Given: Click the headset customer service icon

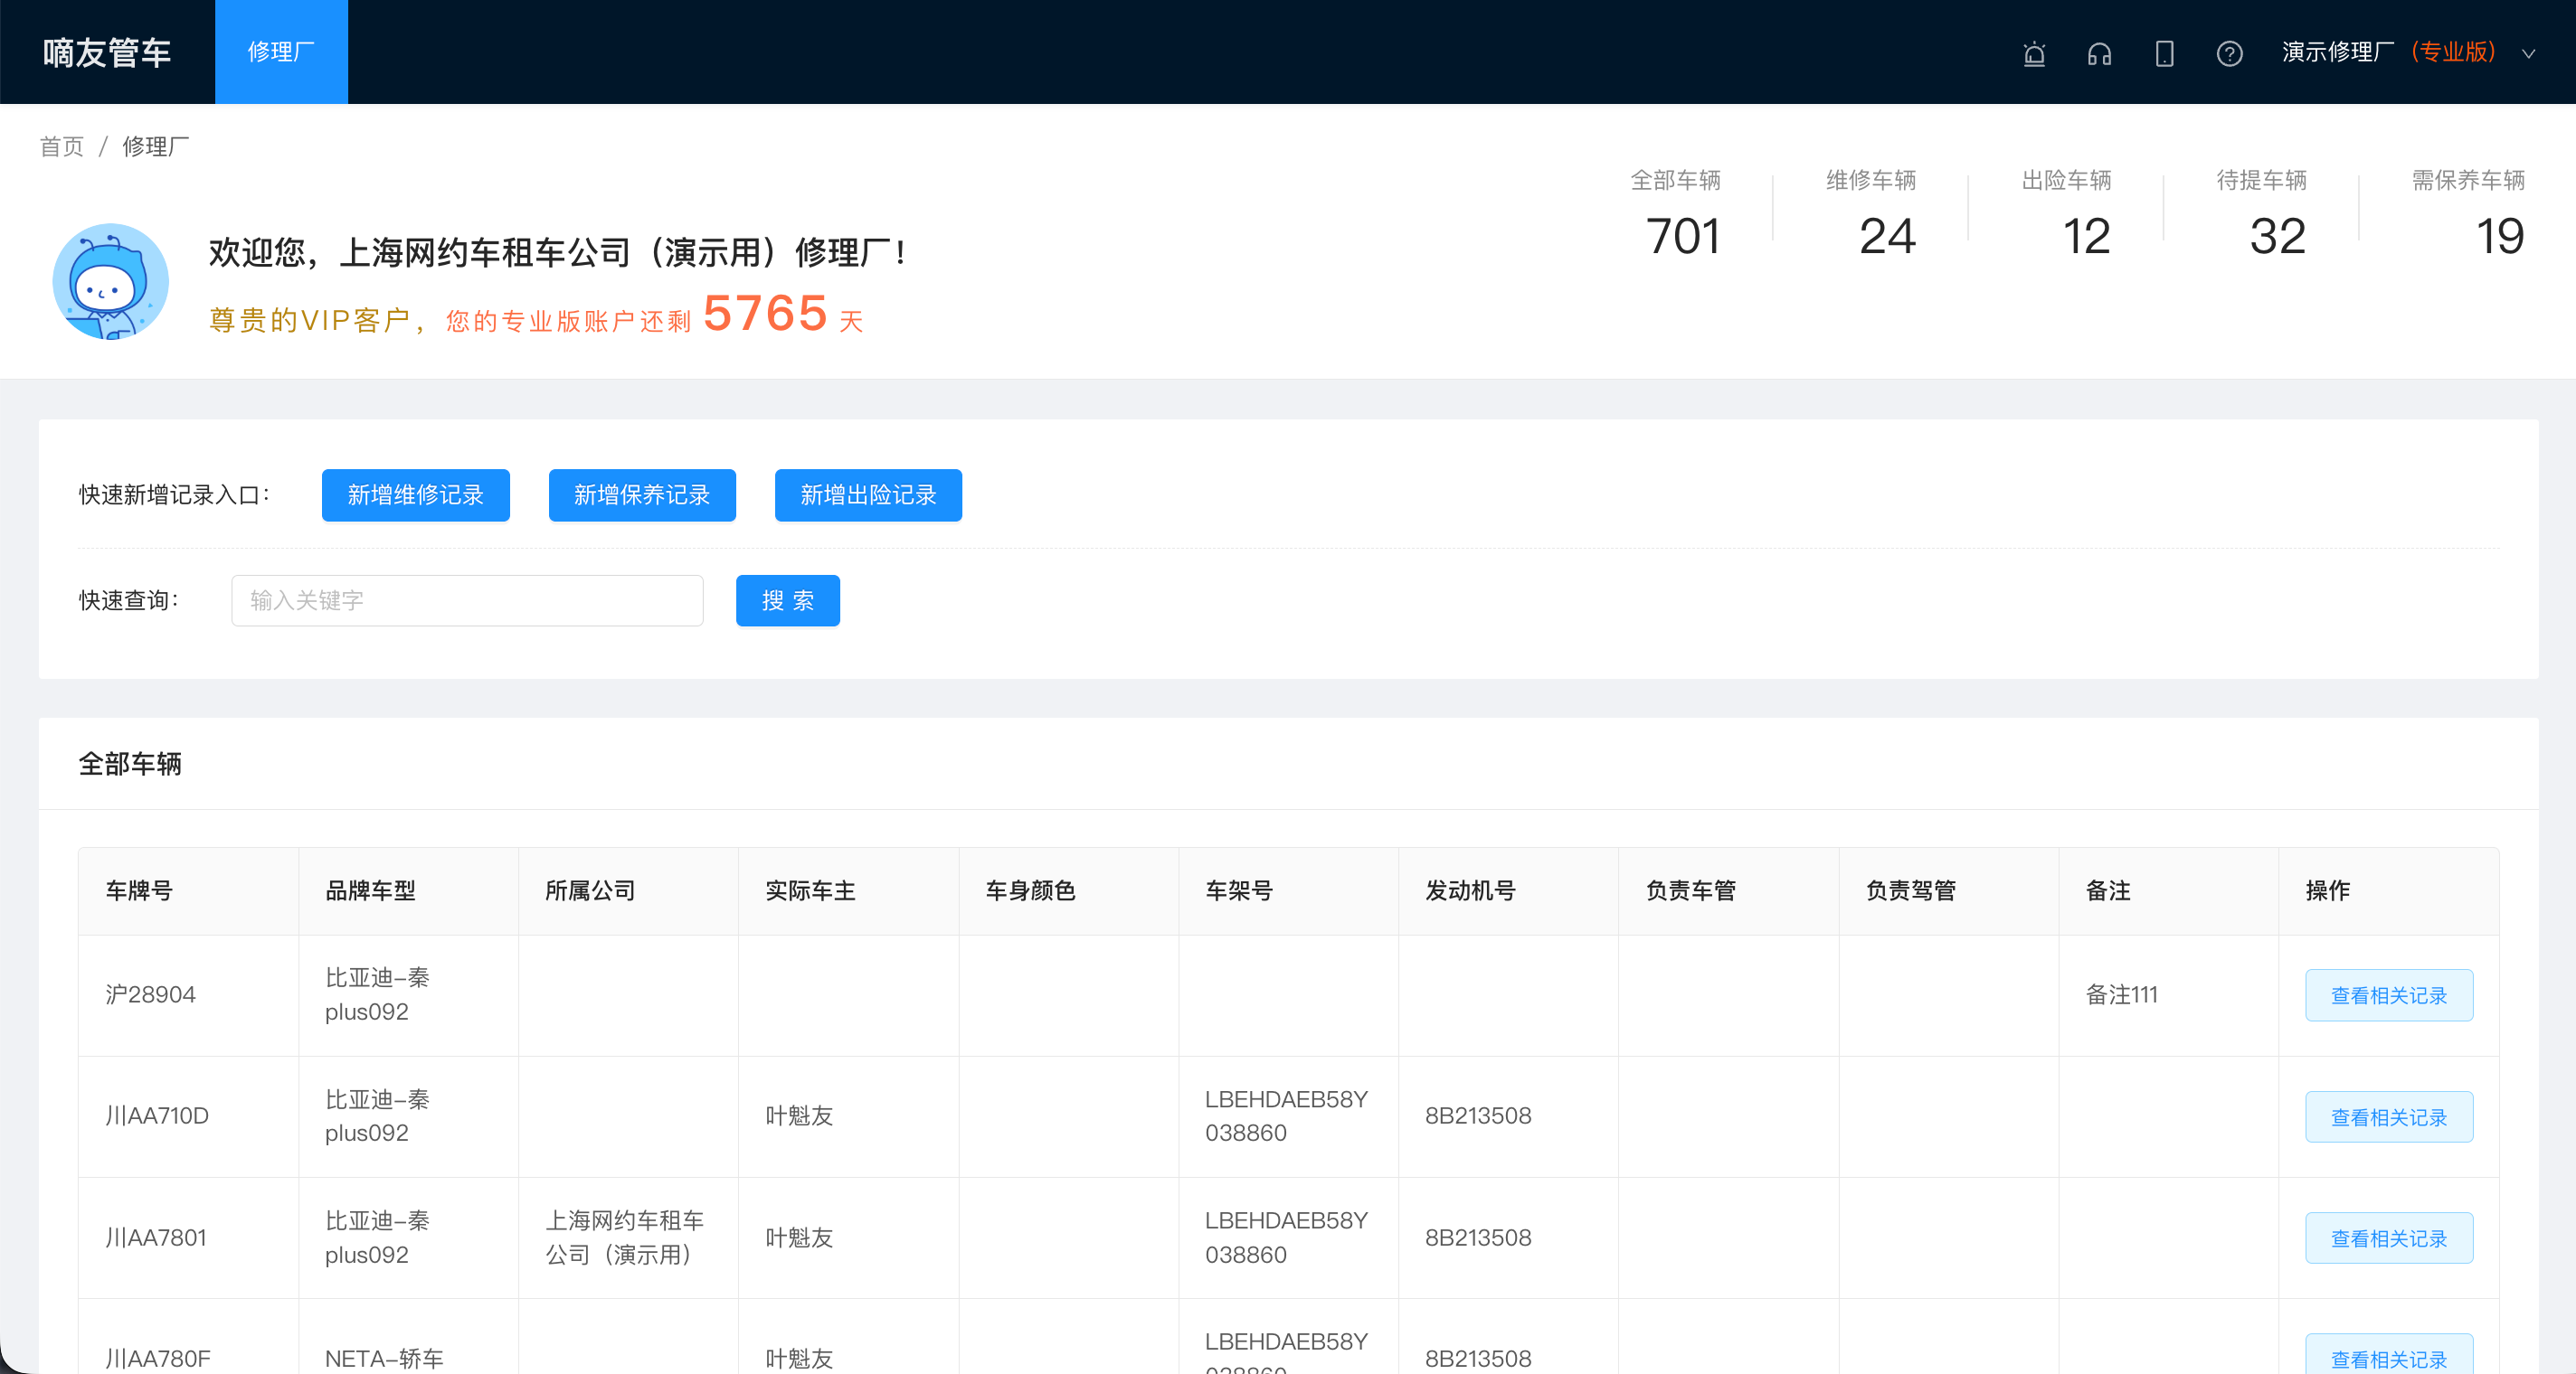Looking at the screenshot, I should coord(2099,53).
